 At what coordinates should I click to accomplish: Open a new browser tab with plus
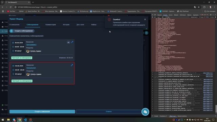[x=33, y=2]
